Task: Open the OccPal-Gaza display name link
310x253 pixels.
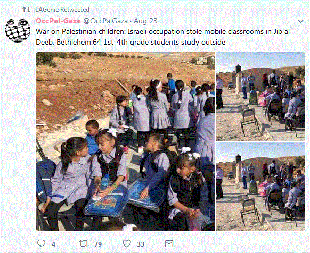Action: [x=58, y=21]
